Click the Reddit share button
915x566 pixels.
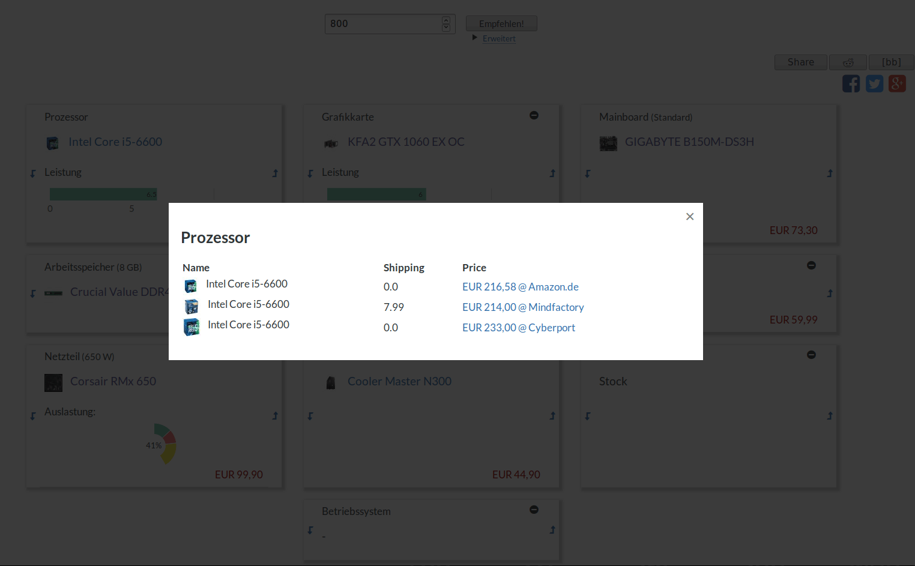click(848, 62)
